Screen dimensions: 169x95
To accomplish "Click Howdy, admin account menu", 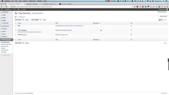I will [x=163, y=9].
